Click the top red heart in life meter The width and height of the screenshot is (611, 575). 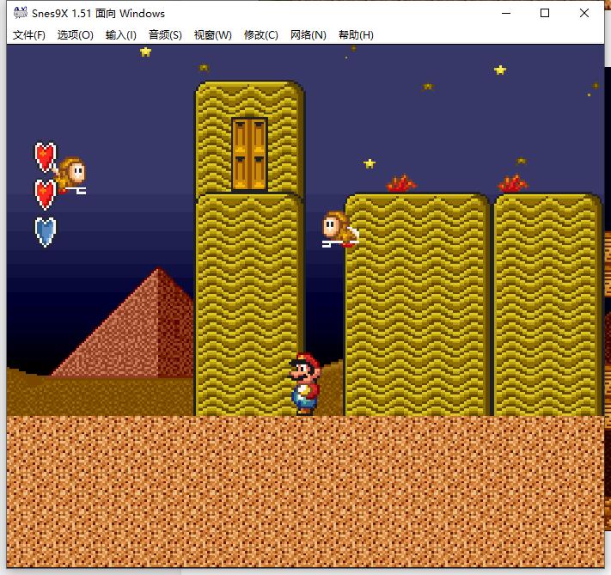click(x=46, y=157)
